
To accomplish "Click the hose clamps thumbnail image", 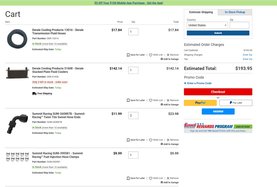I will tap(17, 157).
